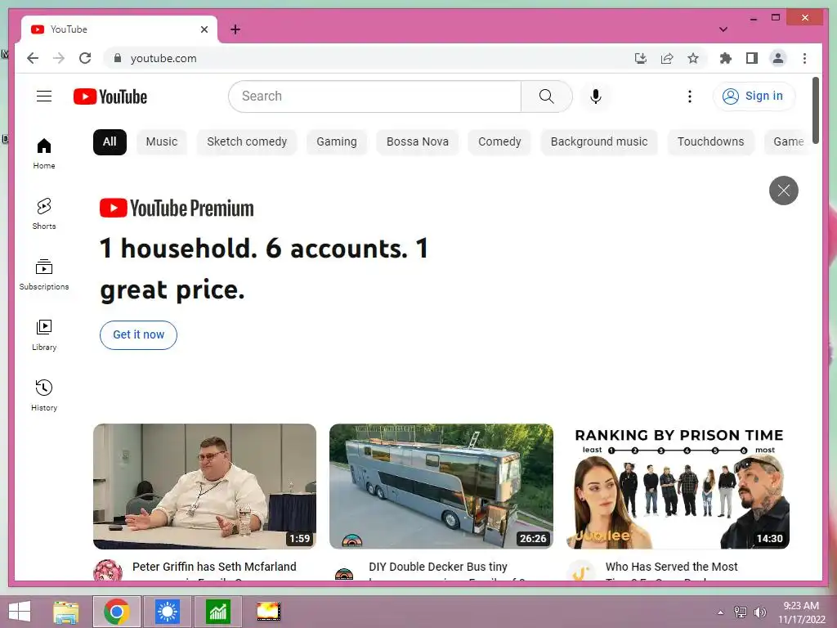Screen dimensions: 837x628
Task: Open a new Chrome tab
Action: (235, 29)
